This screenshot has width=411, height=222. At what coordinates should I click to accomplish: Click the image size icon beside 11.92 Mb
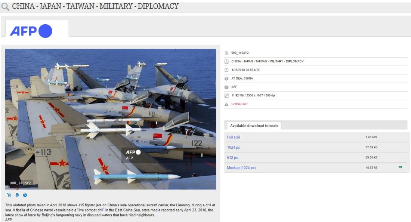[226, 95]
